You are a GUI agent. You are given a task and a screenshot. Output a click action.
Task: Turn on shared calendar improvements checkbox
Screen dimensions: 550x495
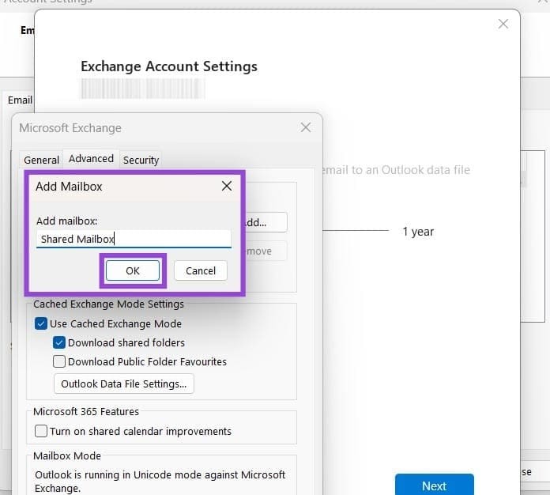click(41, 431)
